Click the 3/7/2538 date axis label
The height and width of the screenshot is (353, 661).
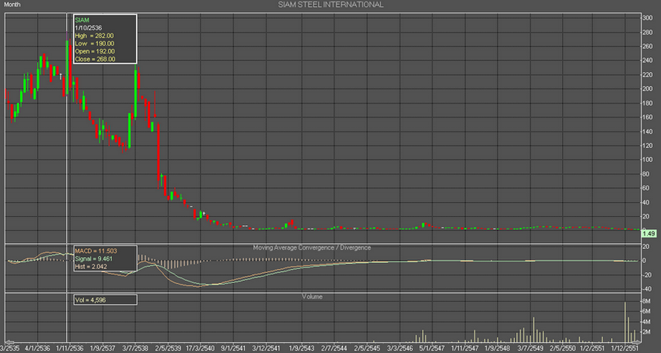135,349
